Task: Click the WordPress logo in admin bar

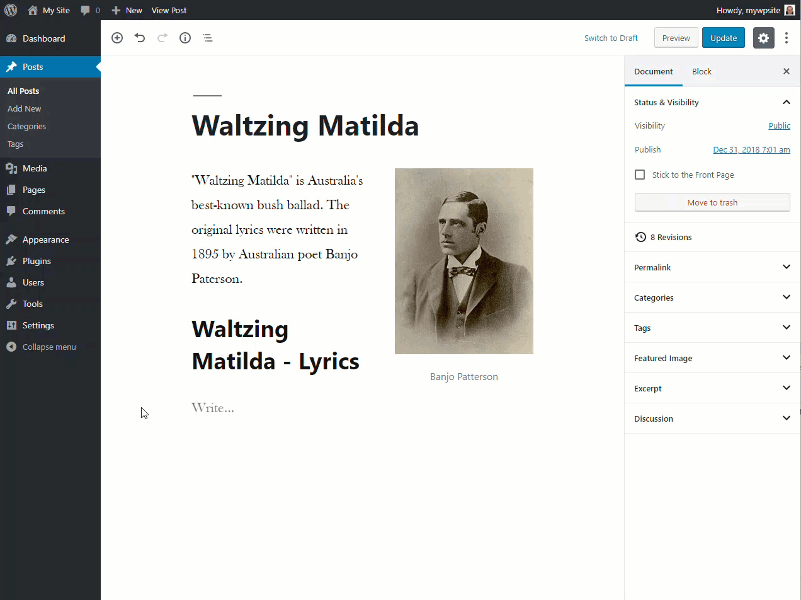Action: pos(11,10)
